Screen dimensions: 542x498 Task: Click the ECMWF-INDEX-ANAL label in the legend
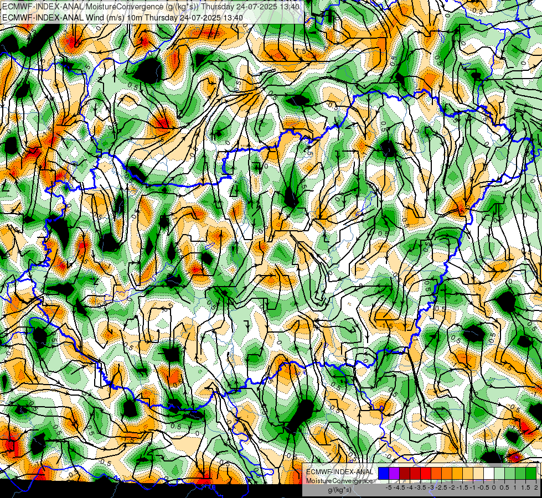[x=340, y=472]
